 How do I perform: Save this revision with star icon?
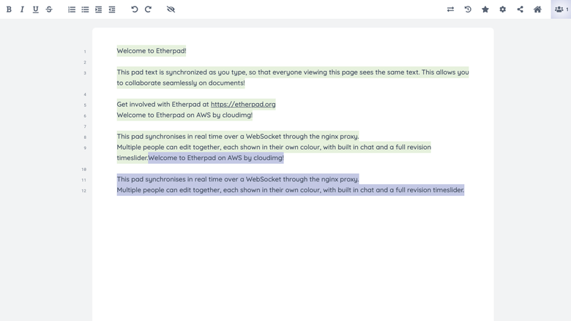click(485, 10)
